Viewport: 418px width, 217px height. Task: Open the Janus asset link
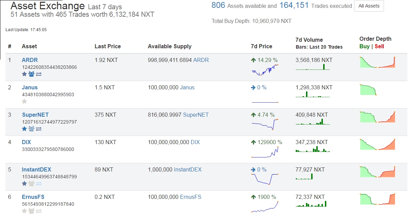30,87
